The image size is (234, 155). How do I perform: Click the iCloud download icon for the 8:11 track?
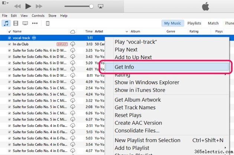(x=72, y=75)
